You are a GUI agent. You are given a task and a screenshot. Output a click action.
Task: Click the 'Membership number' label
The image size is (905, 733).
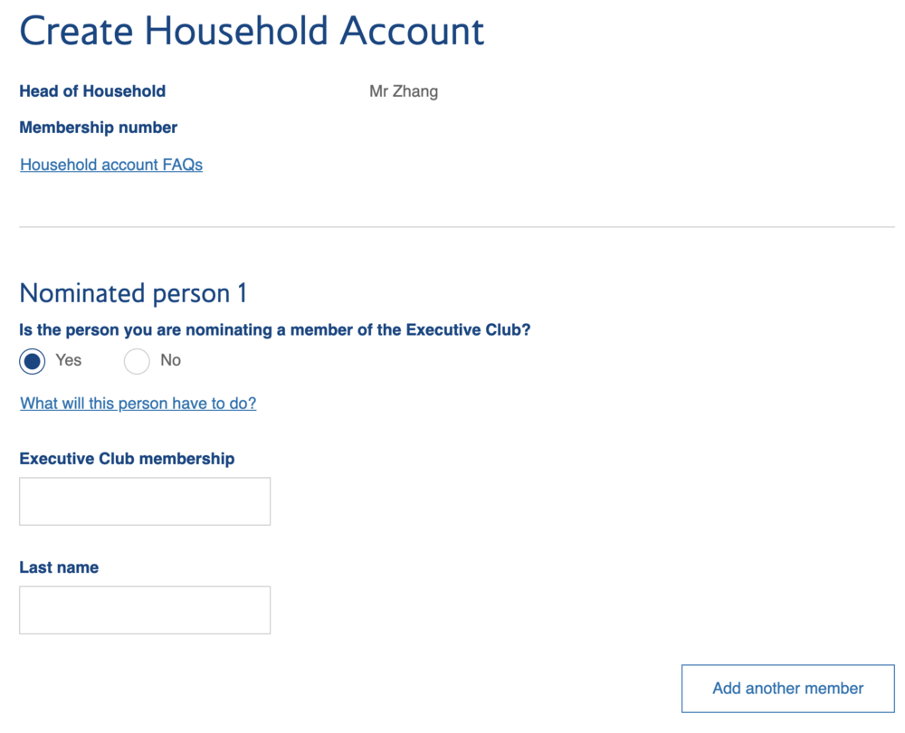click(98, 128)
